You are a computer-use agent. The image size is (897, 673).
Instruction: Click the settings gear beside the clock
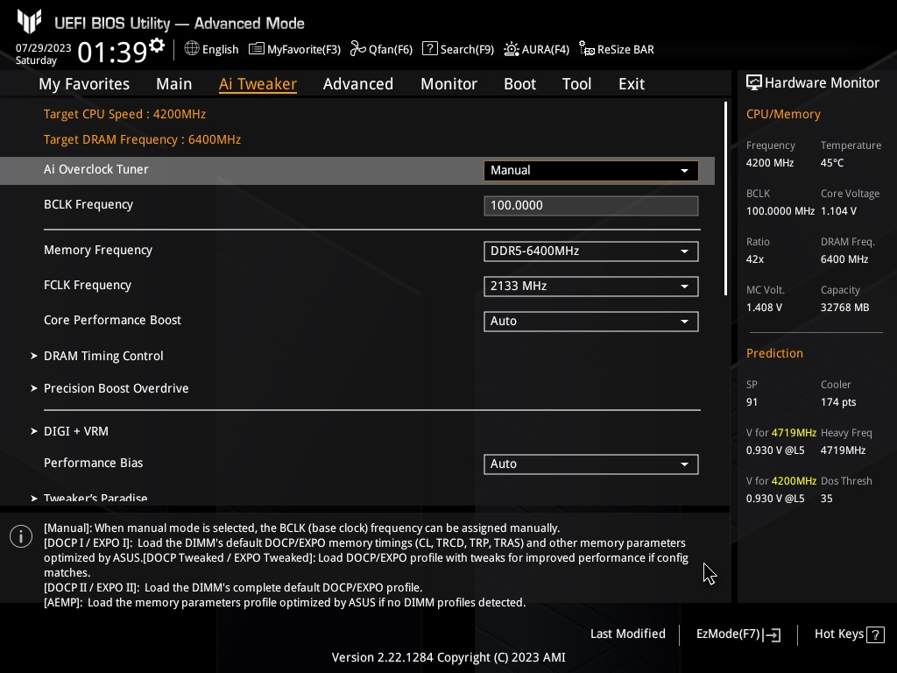(157, 46)
